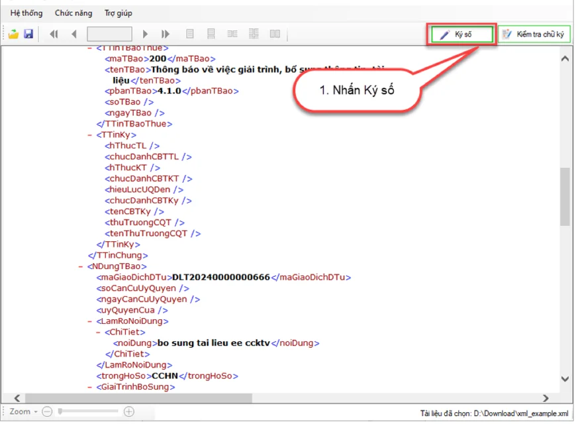Click the uyQuyenCua tag line

[x=132, y=310]
